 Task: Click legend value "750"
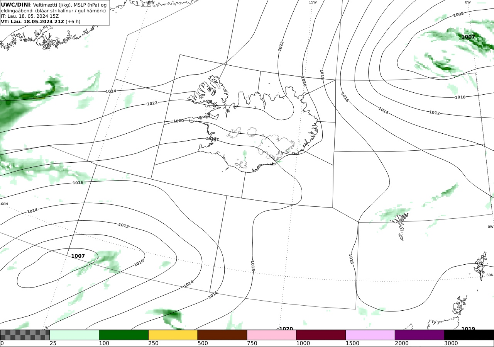[252, 343]
